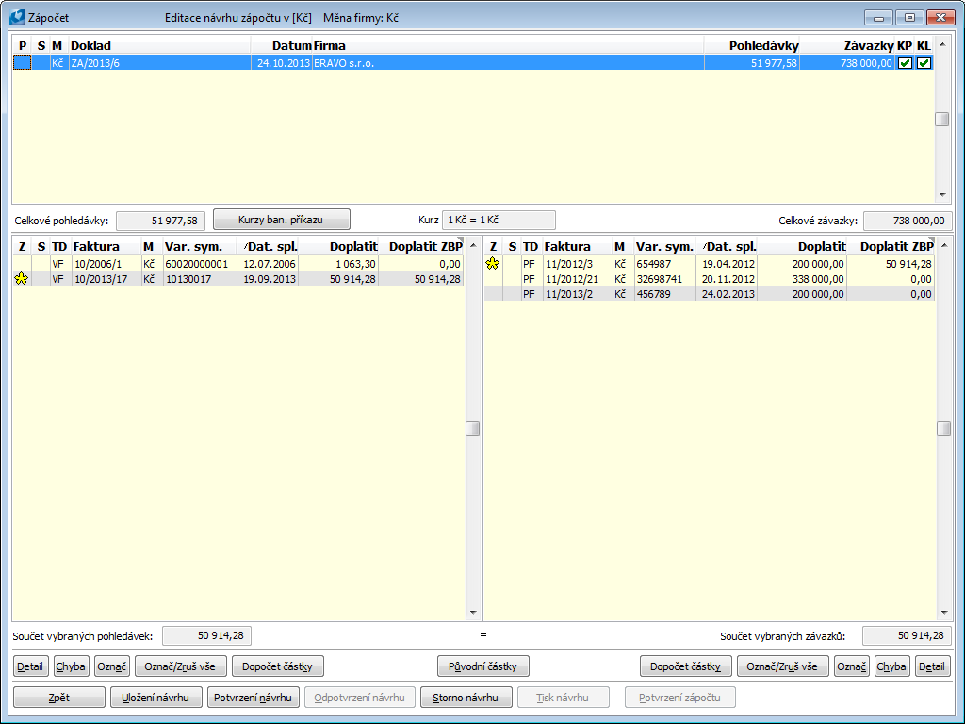Cancel proposal via Storno návrhu
965x724 pixels.
point(466,698)
